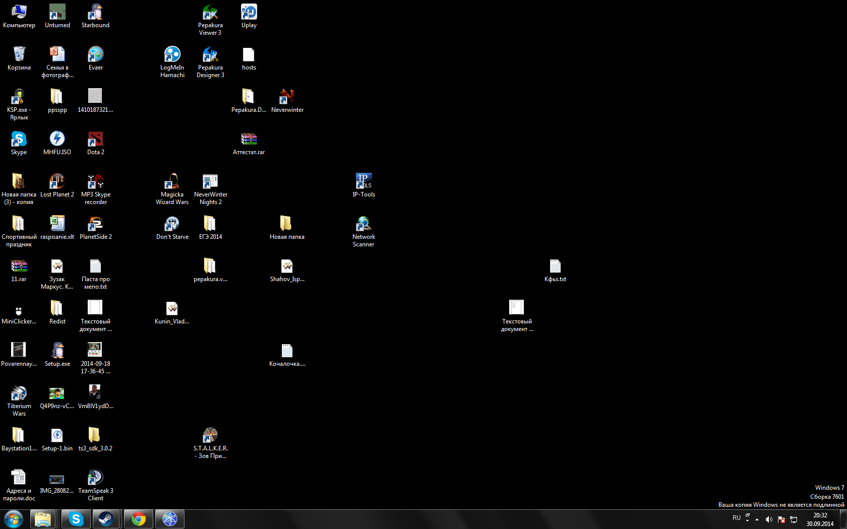Select the PlanetSide 2 icon

(95, 224)
